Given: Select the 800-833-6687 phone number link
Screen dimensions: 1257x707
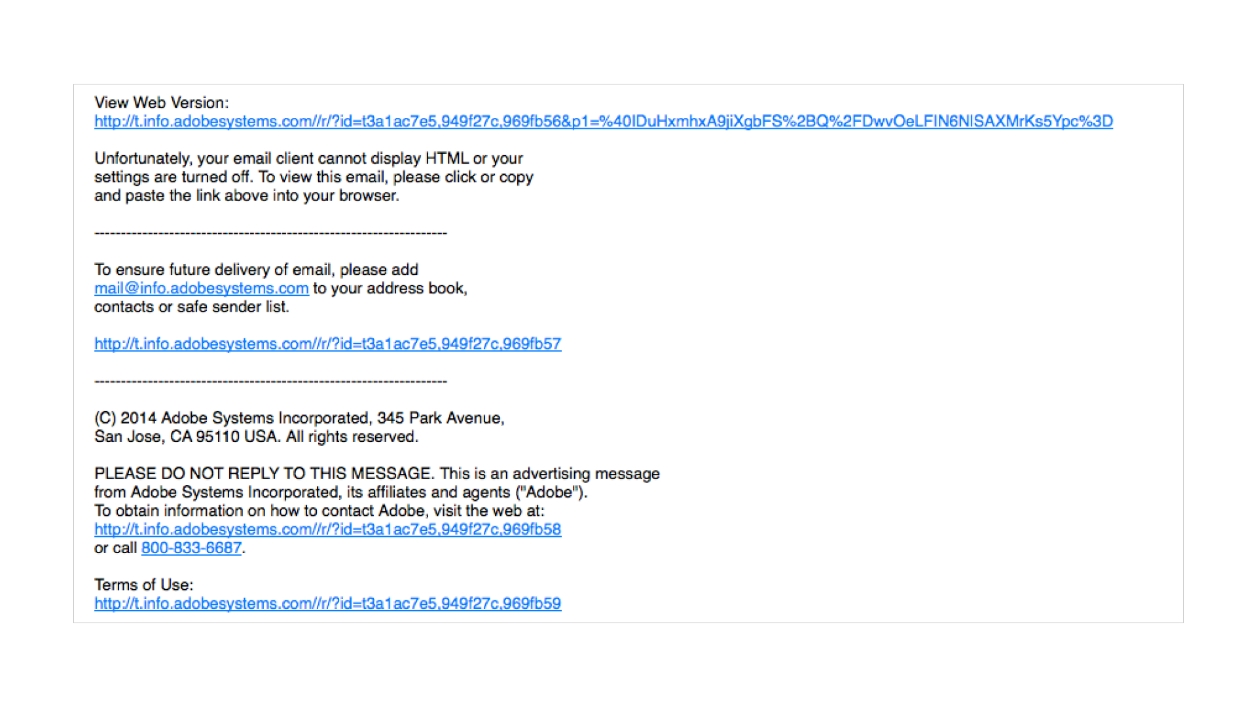Looking at the screenshot, I should click(151, 545).
